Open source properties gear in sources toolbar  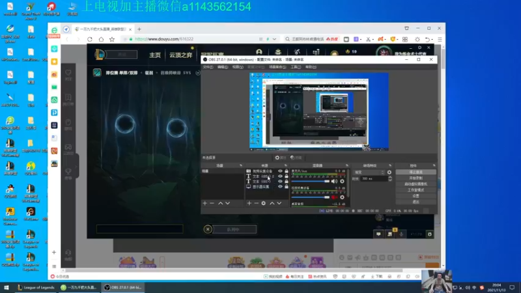(264, 203)
